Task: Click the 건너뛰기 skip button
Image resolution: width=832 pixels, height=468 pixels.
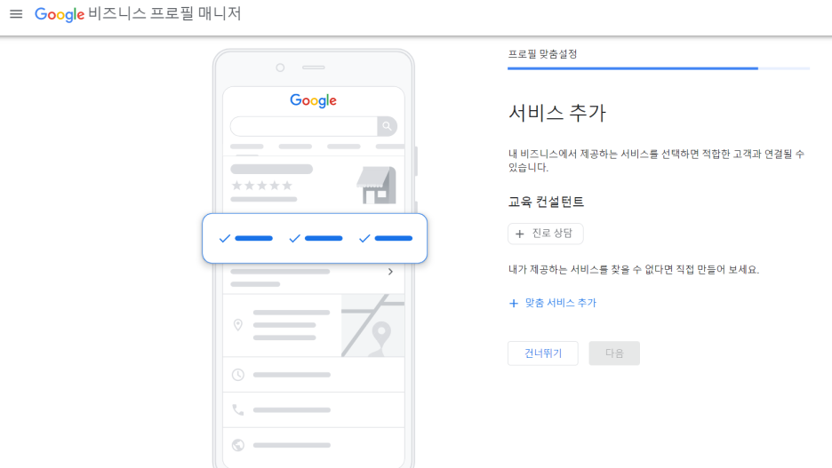Action: (543, 353)
